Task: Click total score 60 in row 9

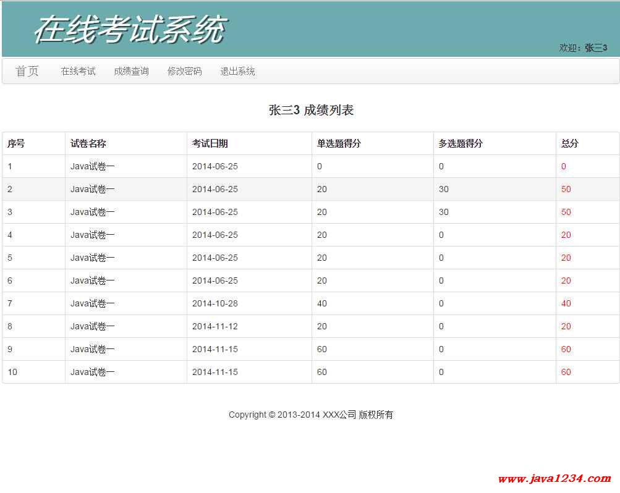Action: pyautogui.click(x=566, y=349)
